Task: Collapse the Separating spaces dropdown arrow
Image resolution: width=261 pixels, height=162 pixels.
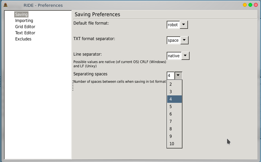Action: click(178, 75)
